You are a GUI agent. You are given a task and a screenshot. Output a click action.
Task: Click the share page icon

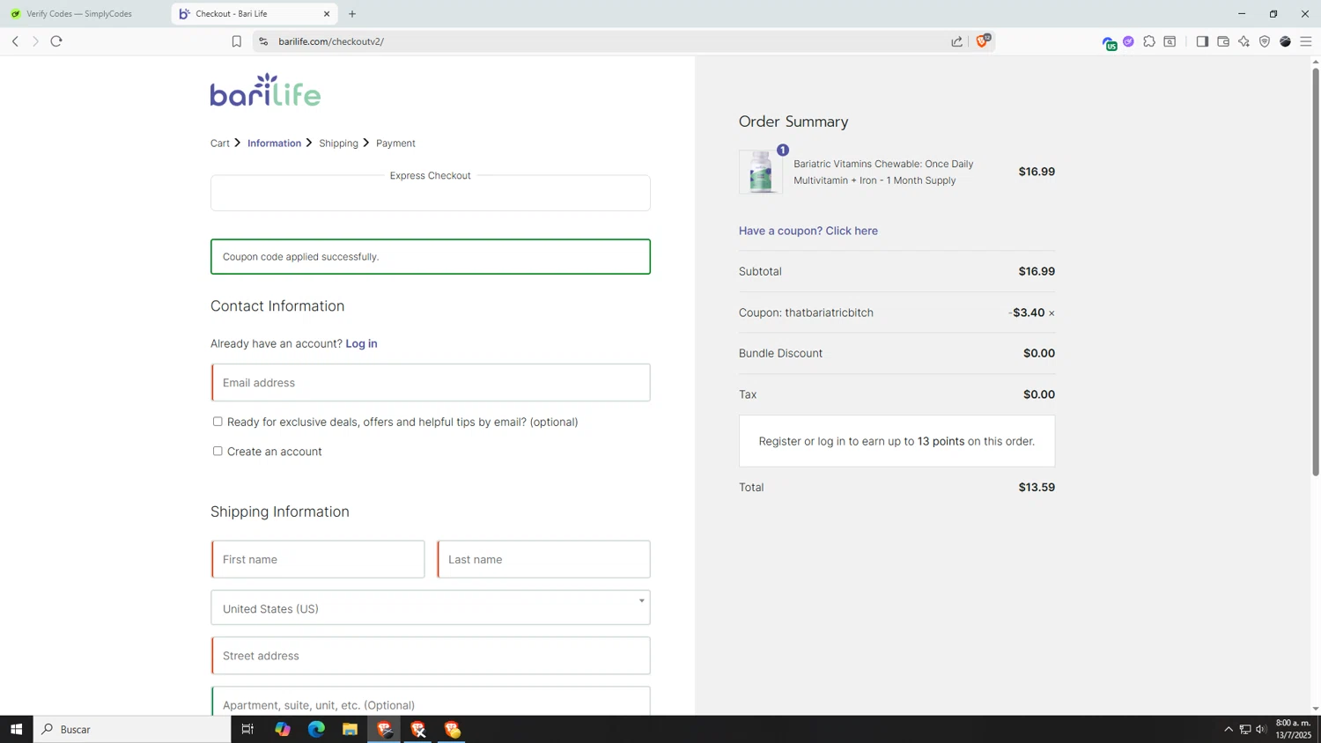coord(957,41)
